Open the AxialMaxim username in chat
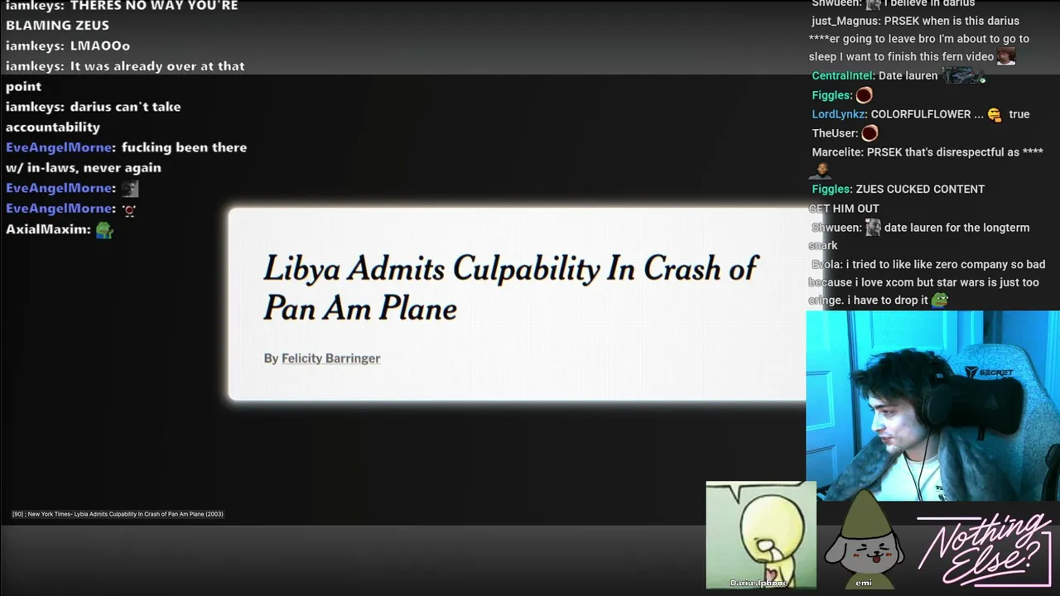The image size is (1060, 596). (x=46, y=229)
